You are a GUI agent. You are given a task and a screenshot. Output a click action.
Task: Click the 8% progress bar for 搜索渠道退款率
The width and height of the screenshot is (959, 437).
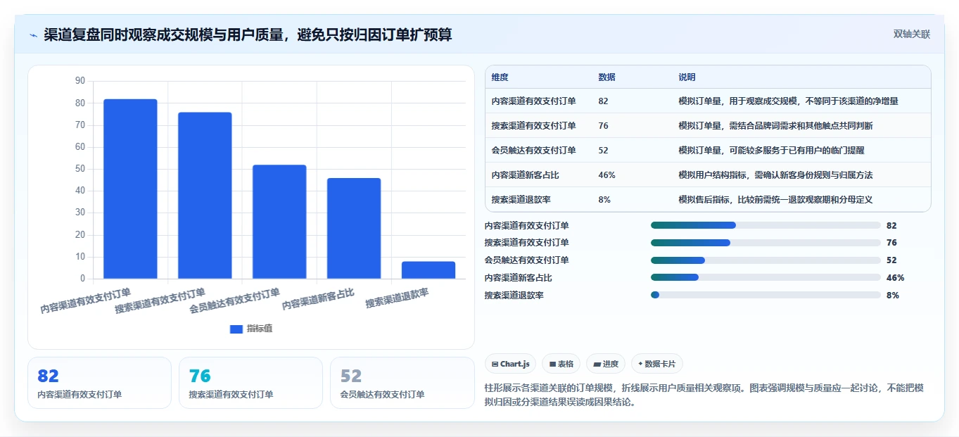766,295
